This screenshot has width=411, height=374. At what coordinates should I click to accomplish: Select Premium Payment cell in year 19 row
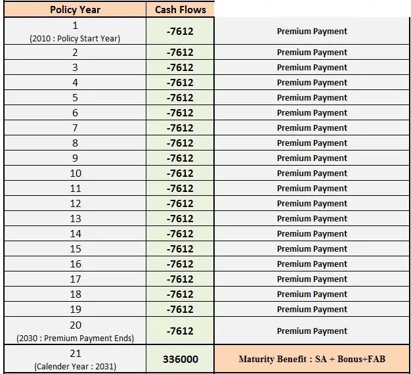point(312,309)
